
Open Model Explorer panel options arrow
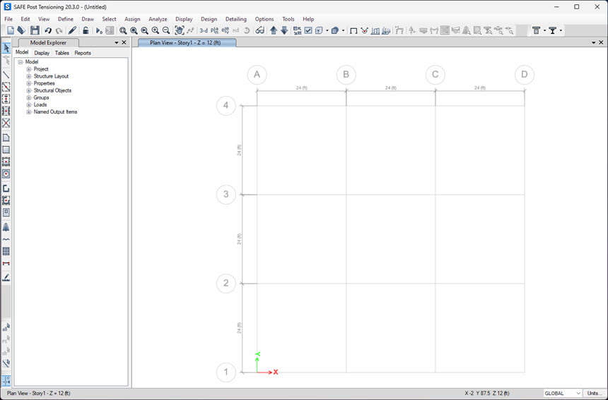(117, 42)
